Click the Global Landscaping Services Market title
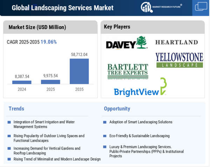 [x=63, y=8]
